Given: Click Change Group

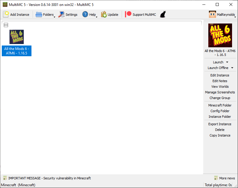Looking at the screenshot, I should point(220,98).
